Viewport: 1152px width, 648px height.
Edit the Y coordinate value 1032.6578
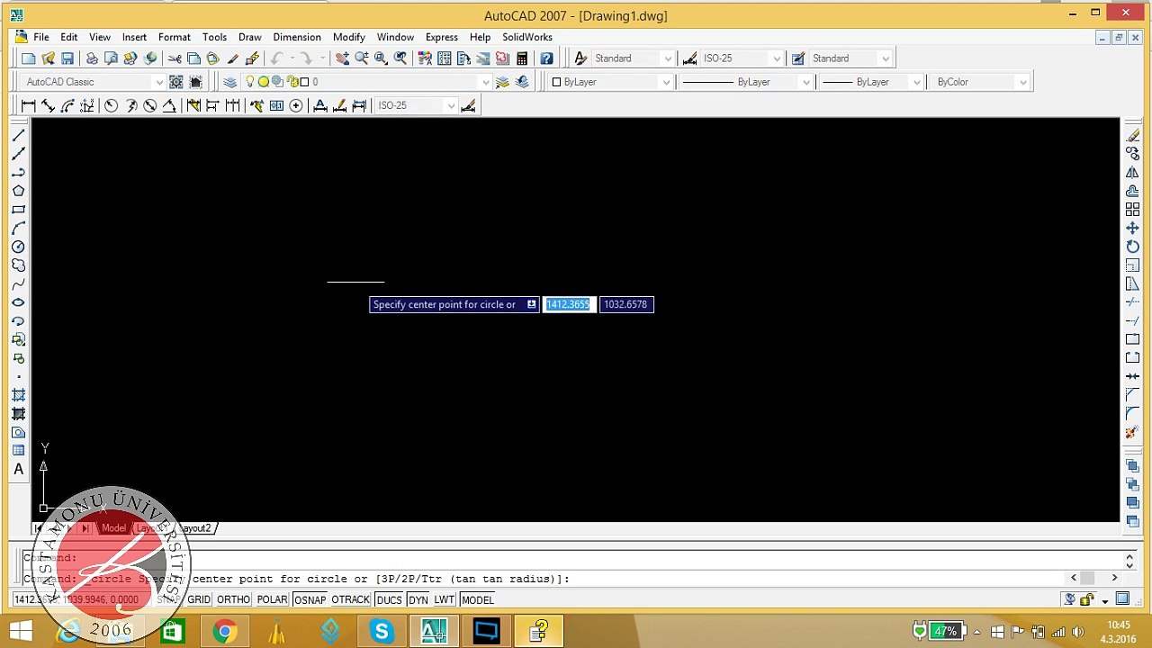coord(626,304)
